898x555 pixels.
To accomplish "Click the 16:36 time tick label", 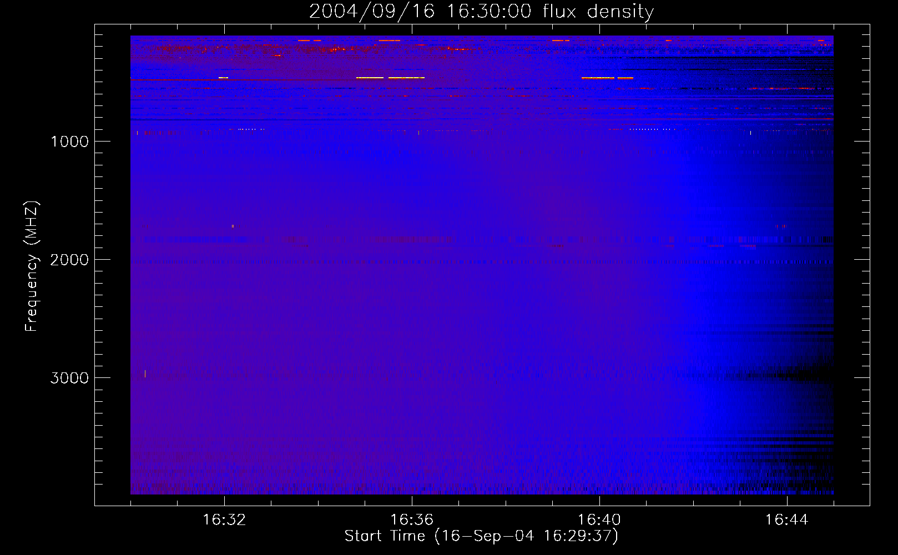I will point(412,520).
